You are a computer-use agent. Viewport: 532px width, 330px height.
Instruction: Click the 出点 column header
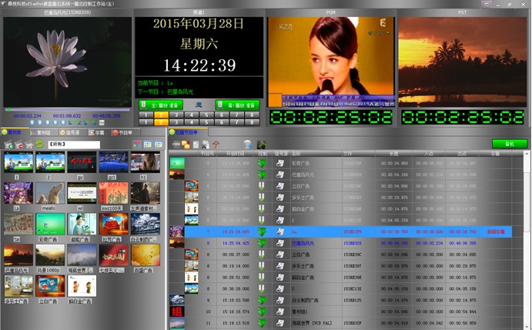point(462,154)
